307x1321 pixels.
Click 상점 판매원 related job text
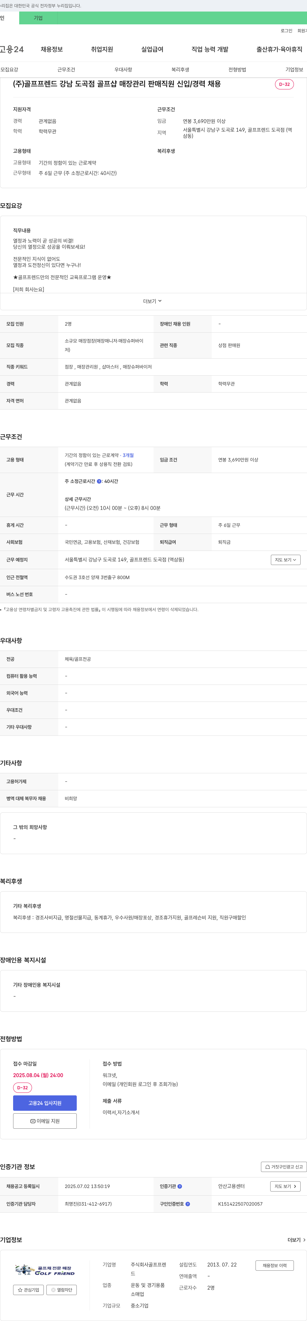pyautogui.click(x=229, y=345)
